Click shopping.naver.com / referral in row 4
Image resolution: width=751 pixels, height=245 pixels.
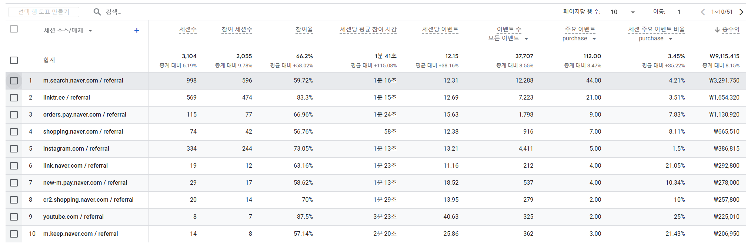[x=83, y=132]
